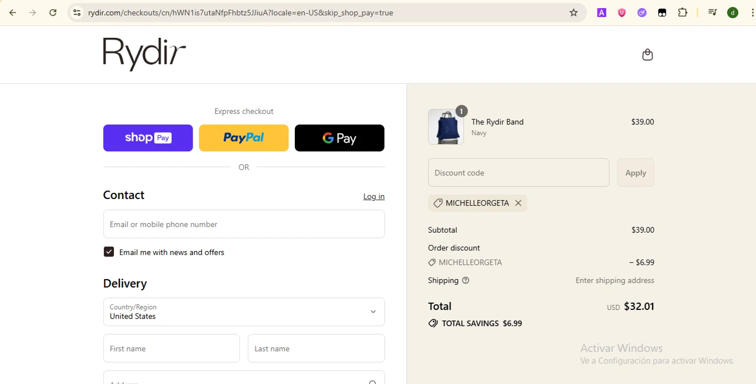Open the green profile avatar

(x=733, y=13)
